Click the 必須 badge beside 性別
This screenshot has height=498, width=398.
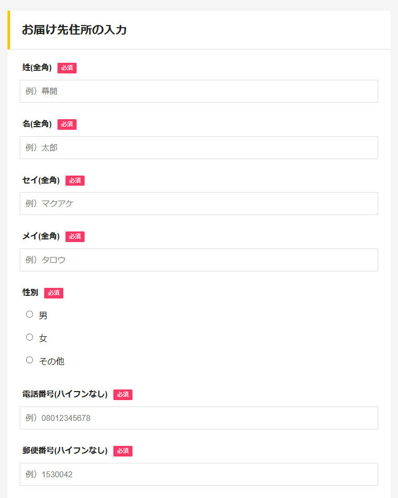point(54,293)
